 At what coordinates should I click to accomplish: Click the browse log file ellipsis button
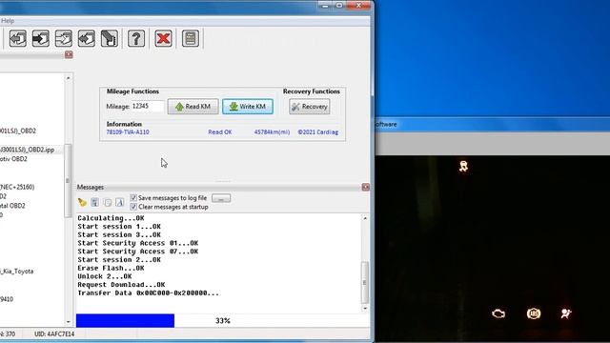(x=221, y=198)
